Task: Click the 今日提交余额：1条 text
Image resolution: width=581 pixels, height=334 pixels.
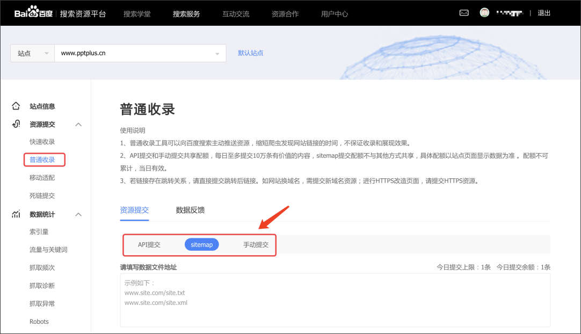Action: (x=523, y=267)
